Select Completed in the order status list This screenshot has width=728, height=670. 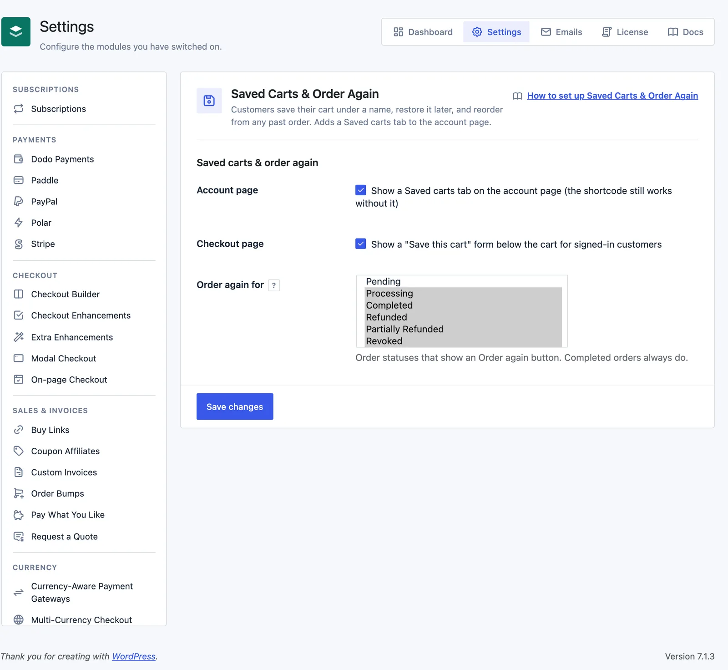tap(463, 305)
